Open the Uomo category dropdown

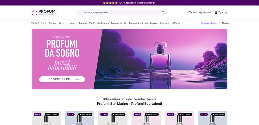click(x=63, y=23)
